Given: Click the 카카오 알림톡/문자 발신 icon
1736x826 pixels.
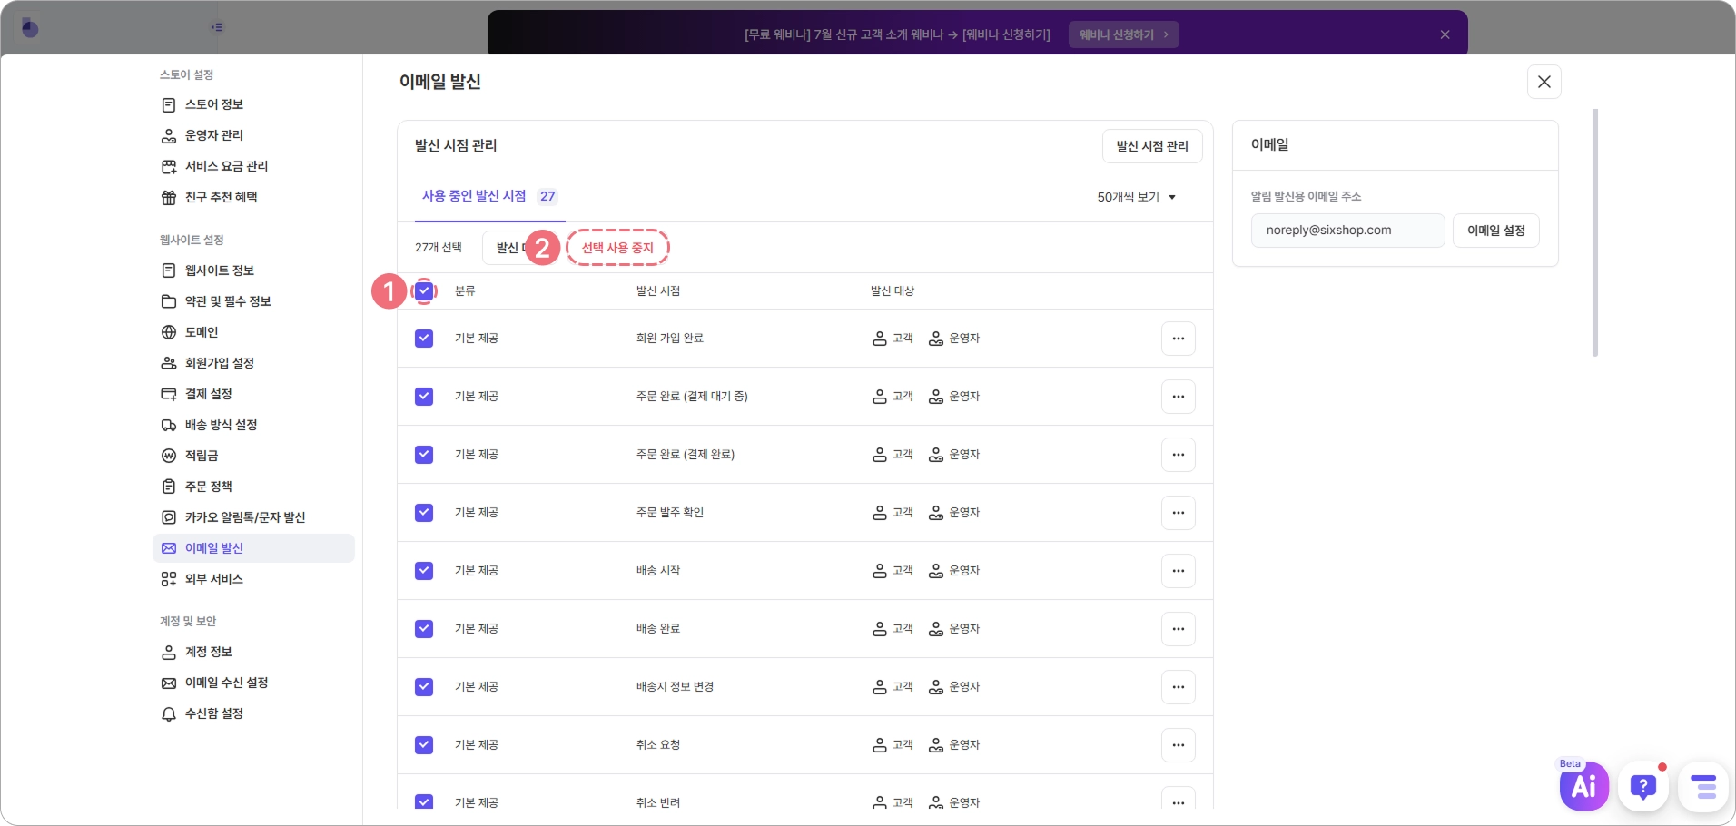Looking at the screenshot, I should (169, 517).
